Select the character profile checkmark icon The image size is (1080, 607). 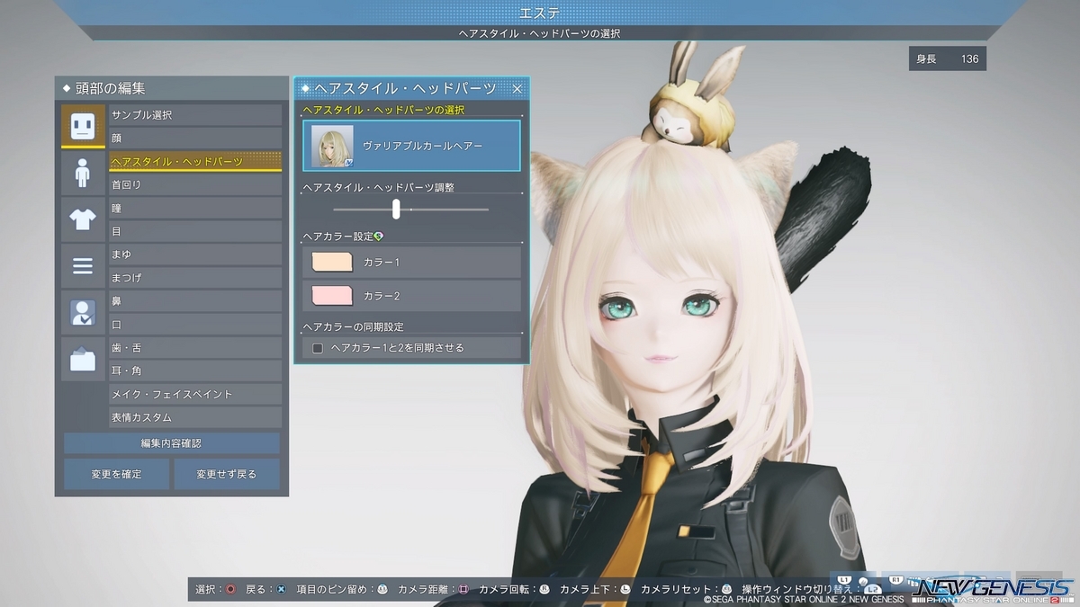[x=83, y=313]
